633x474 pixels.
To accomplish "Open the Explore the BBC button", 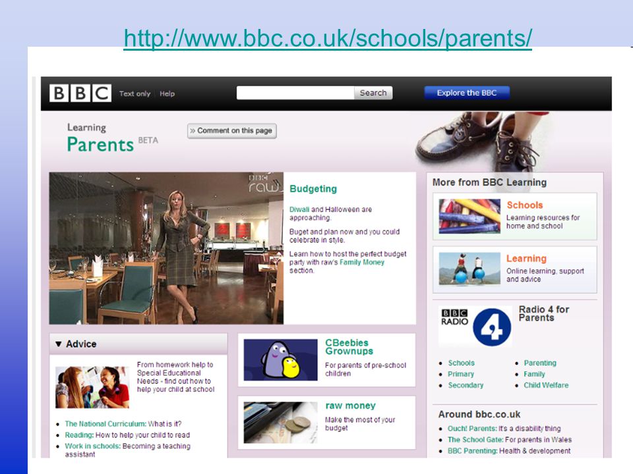I will tap(467, 93).
